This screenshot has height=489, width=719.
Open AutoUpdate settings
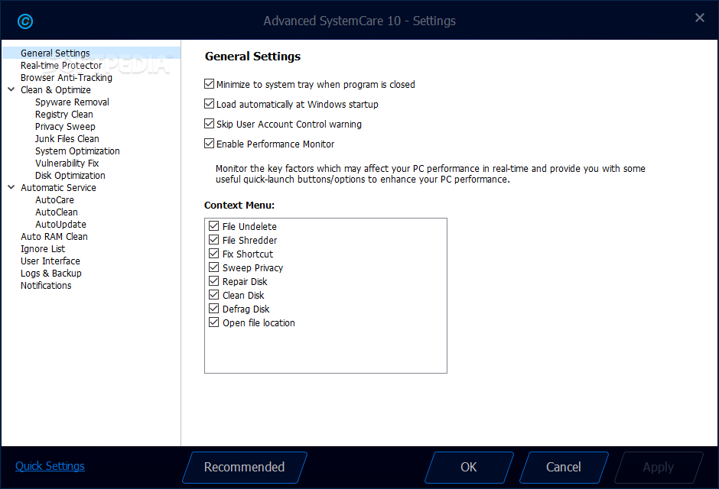[60, 225]
